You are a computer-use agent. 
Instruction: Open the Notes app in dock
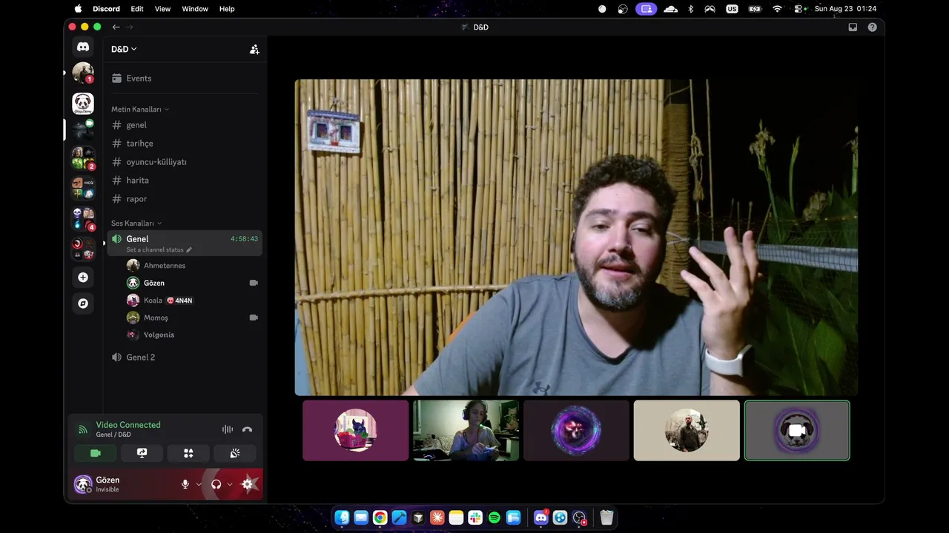(x=456, y=518)
